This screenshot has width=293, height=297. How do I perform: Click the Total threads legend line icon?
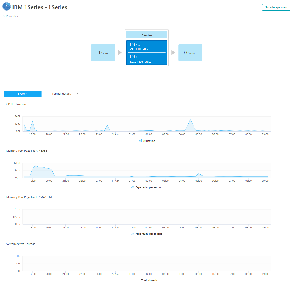point(138,280)
